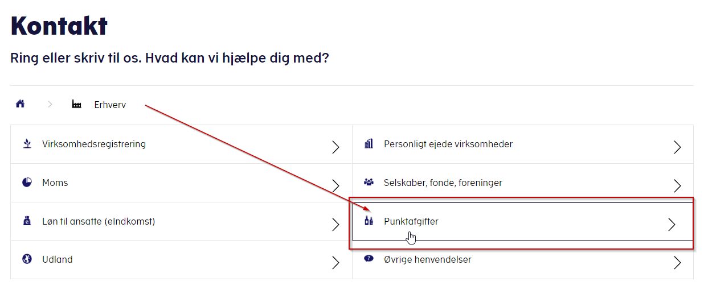
Task: Click the bottles icon for Punktafgifter
Action: coord(369,221)
